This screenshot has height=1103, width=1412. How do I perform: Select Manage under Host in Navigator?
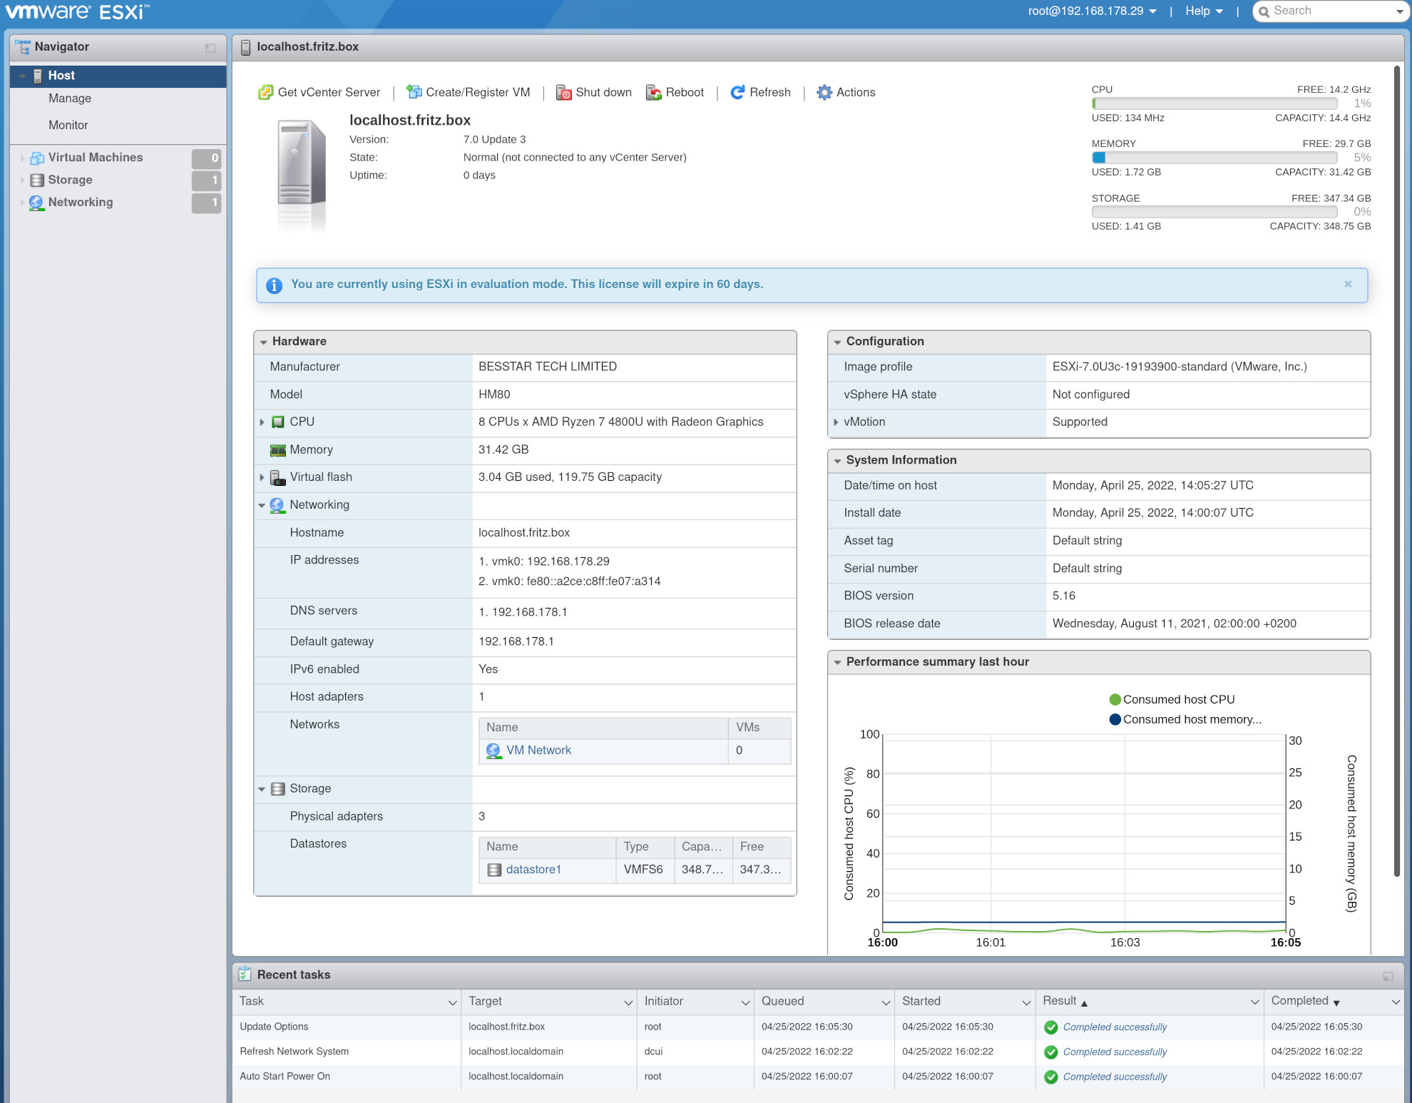(x=70, y=98)
